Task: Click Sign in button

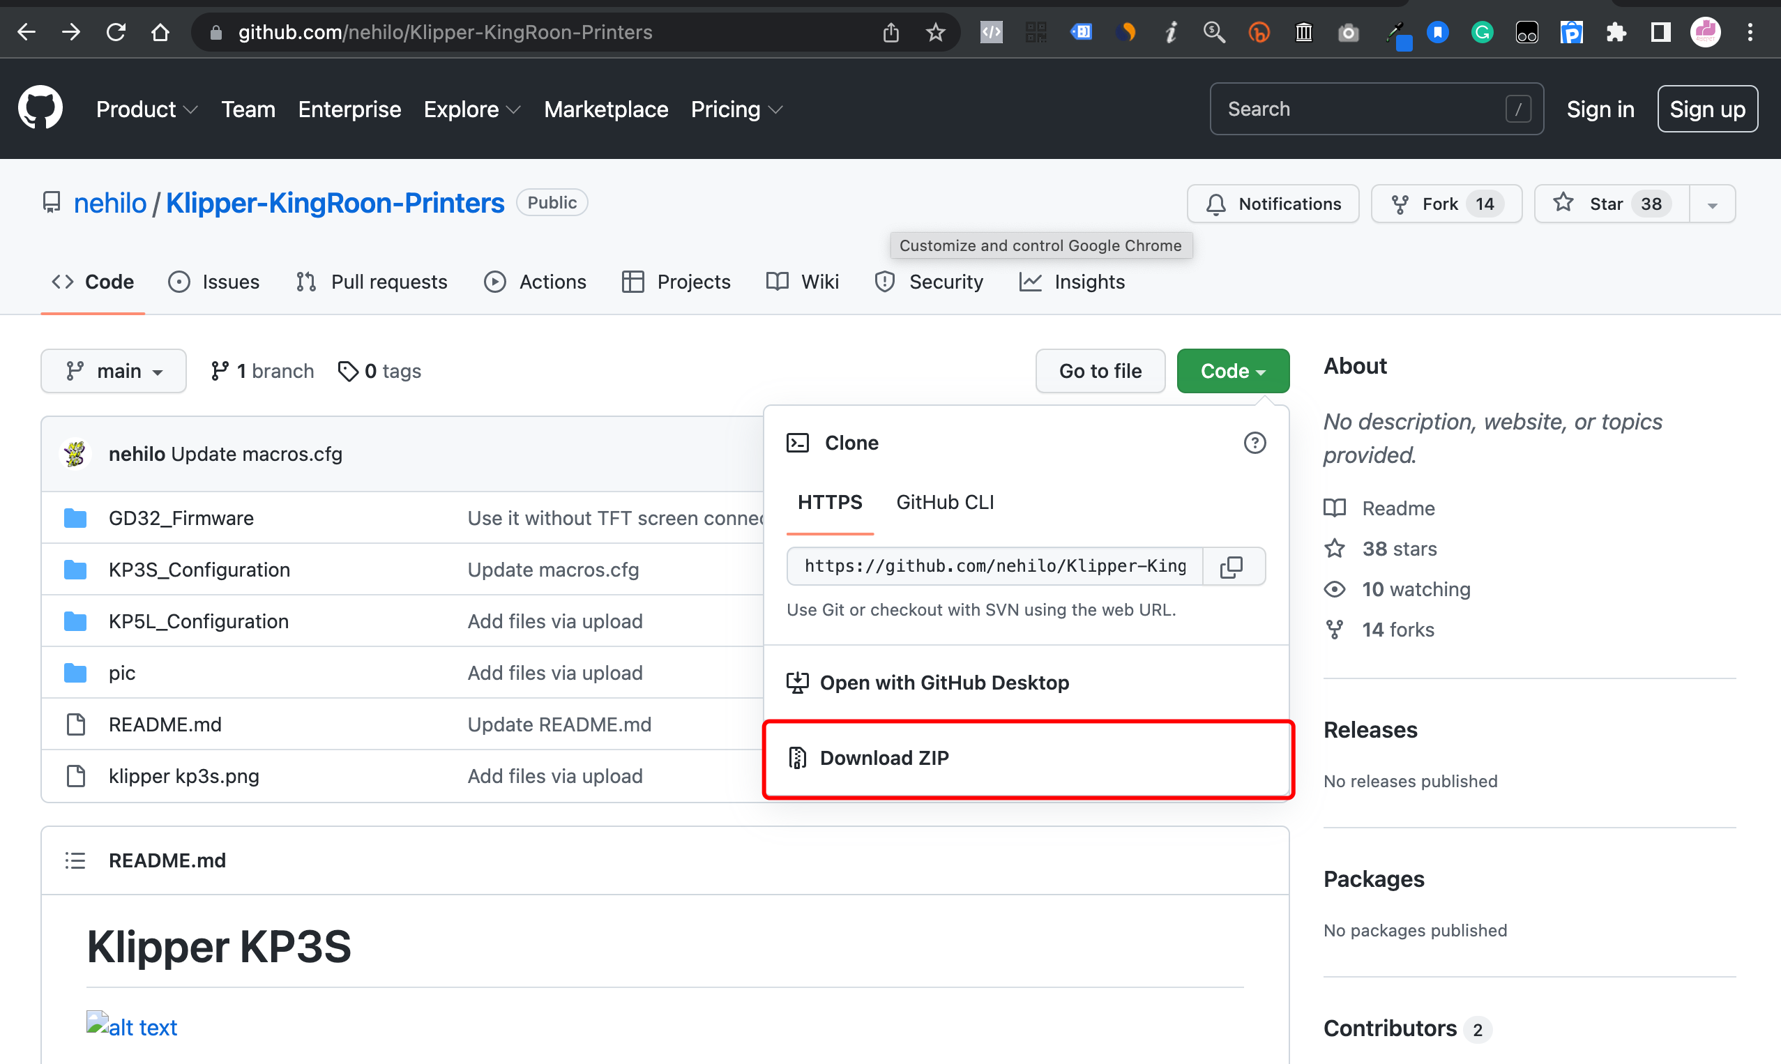Action: [x=1600, y=107]
